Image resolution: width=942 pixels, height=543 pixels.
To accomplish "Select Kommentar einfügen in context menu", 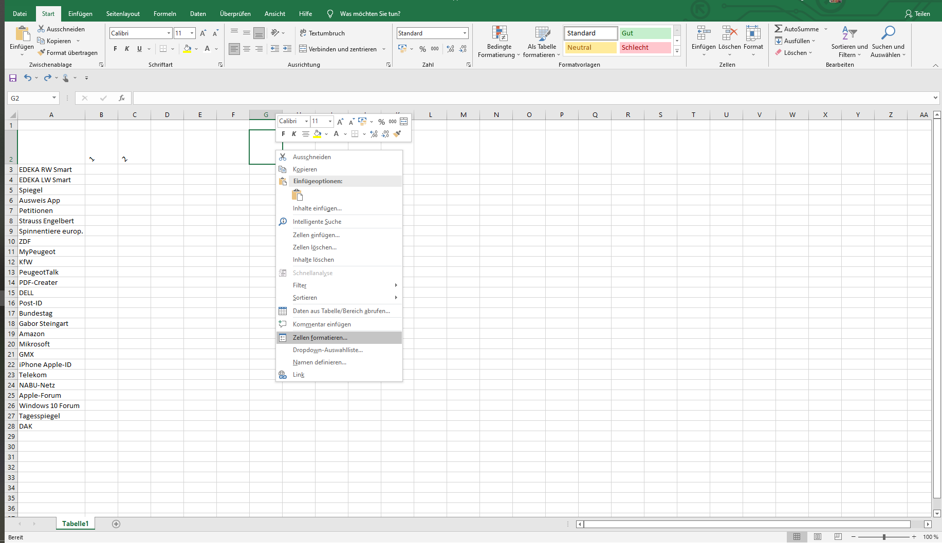I will coord(339,324).
